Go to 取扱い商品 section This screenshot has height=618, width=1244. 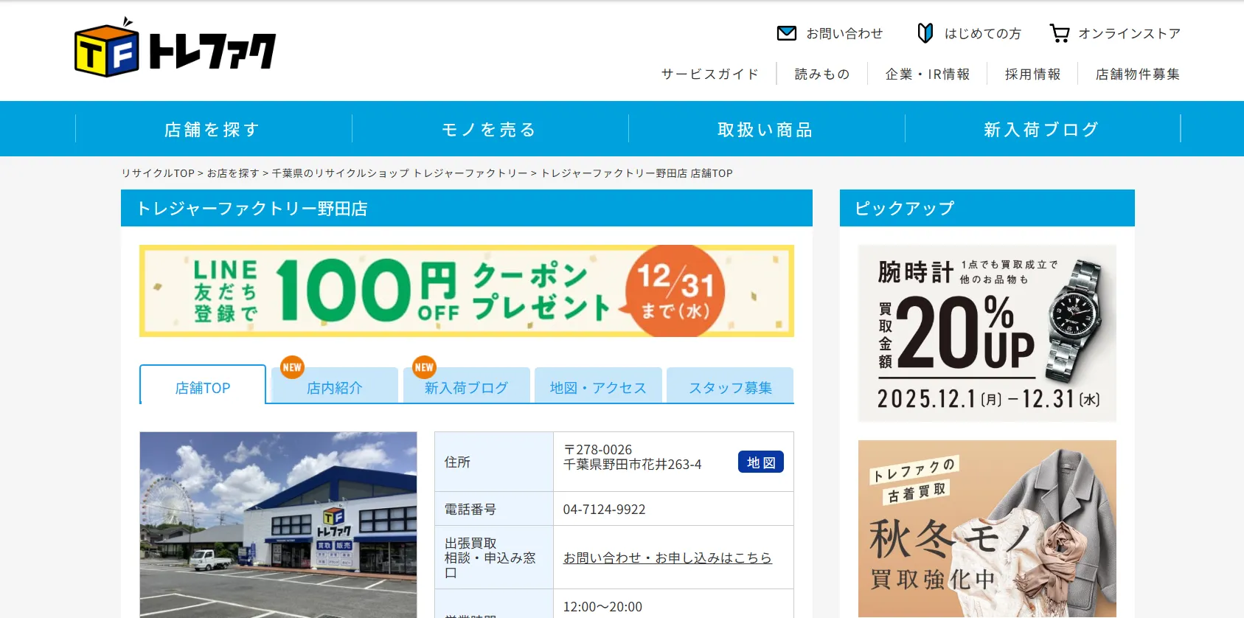pyautogui.click(x=766, y=130)
